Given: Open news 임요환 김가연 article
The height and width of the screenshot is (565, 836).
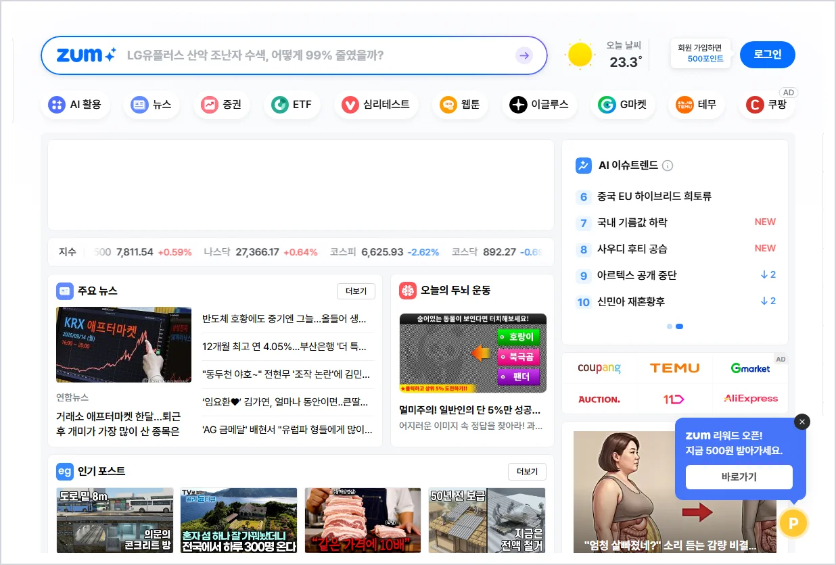Looking at the screenshot, I should (285, 402).
